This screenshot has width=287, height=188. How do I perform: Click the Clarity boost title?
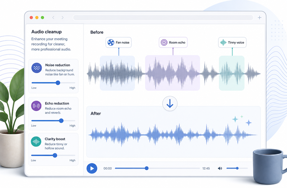pos(55,139)
